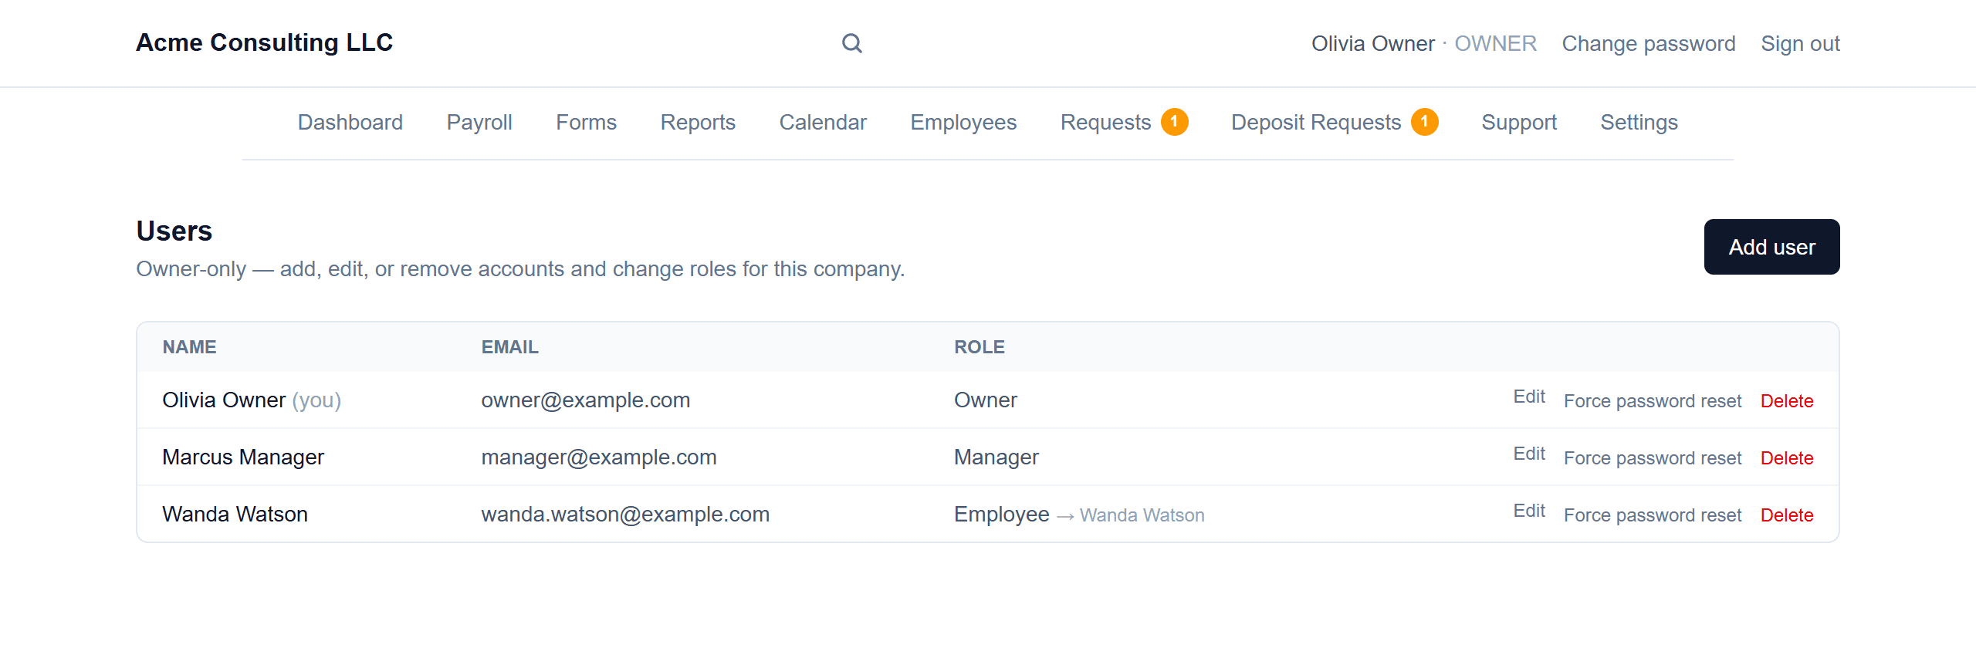Image resolution: width=1976 pixels, height=648 pixels.
Task: Delete the Olivia Owner account
Action: [x=1787, y=401]
